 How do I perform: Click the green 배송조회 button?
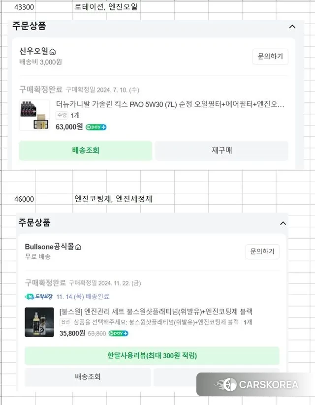coord(86,151)
